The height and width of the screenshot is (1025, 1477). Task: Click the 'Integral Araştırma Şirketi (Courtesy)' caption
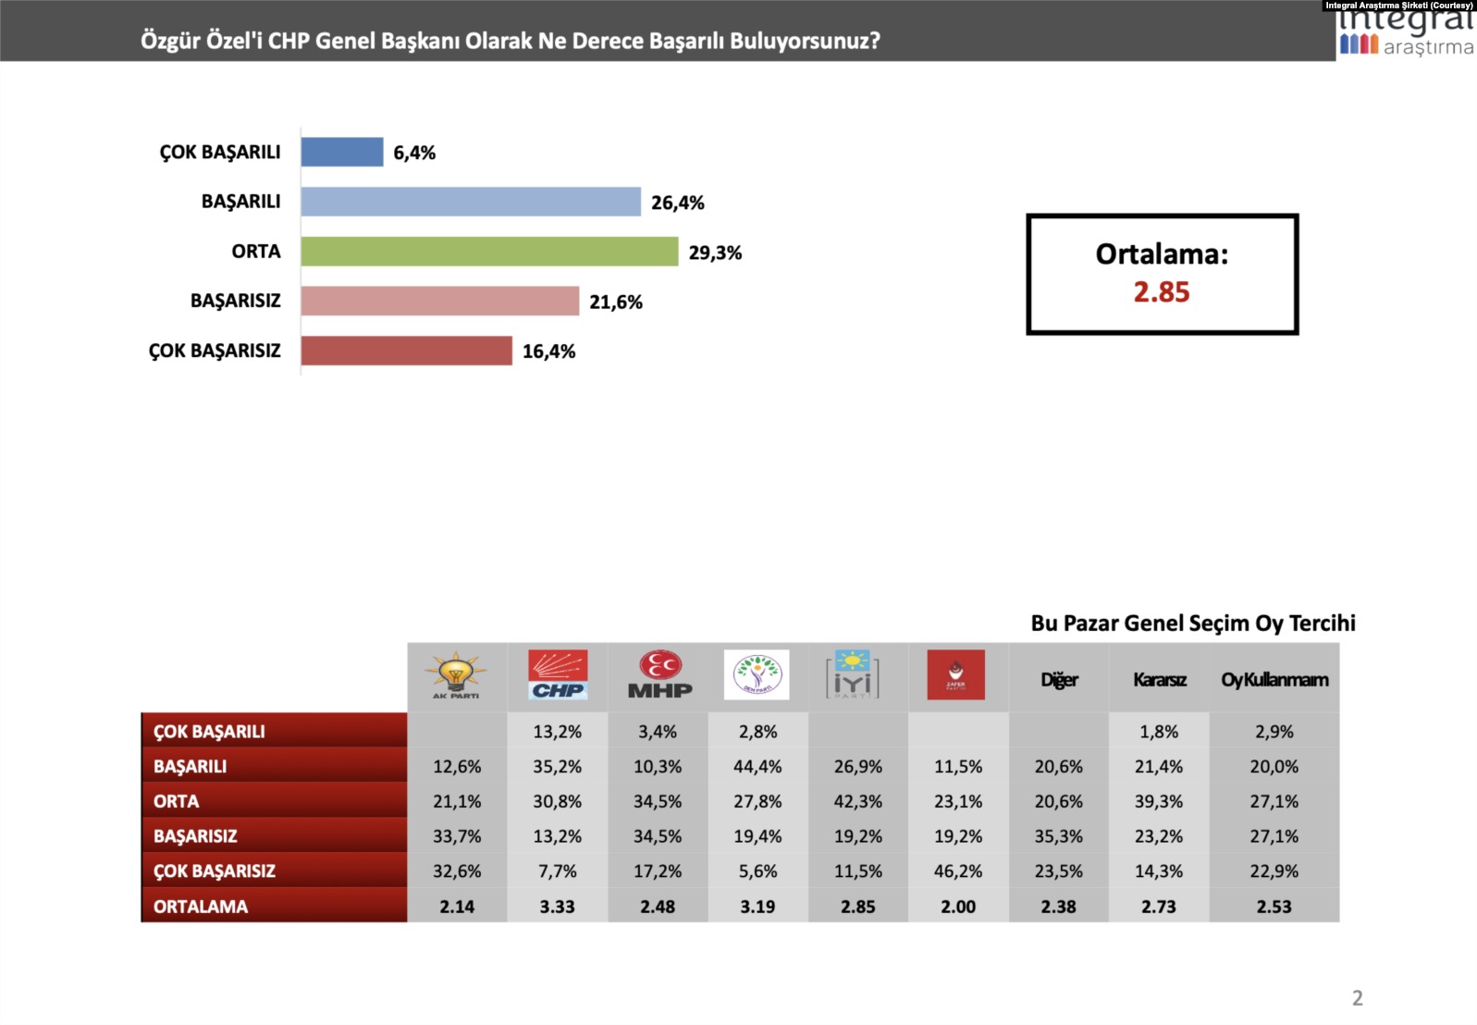coord(1399,6)
